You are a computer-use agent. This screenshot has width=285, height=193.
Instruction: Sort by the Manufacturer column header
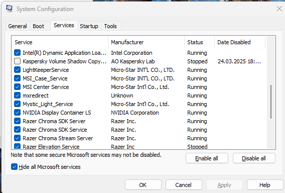[x=147, y=42]
